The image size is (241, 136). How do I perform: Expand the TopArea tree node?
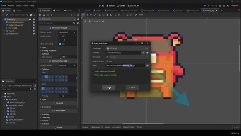5,31
